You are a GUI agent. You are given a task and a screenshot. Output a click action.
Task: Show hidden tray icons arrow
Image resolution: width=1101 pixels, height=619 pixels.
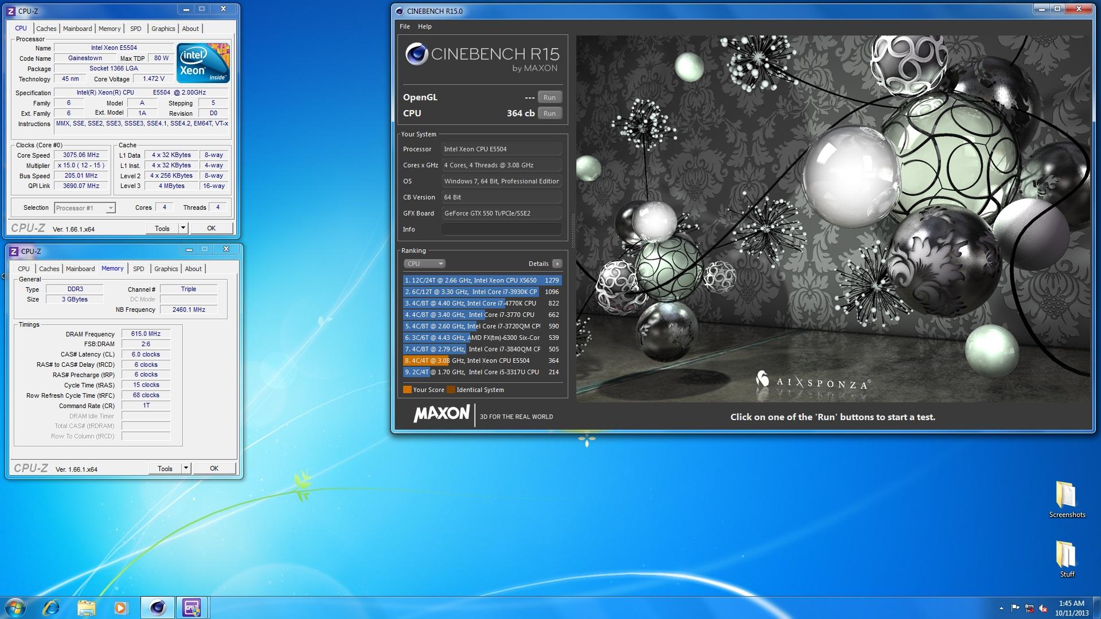point(1001,608)
